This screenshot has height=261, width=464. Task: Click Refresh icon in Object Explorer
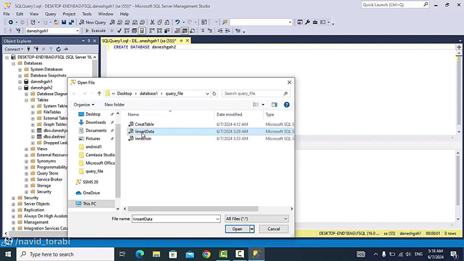tap(58, 49)
